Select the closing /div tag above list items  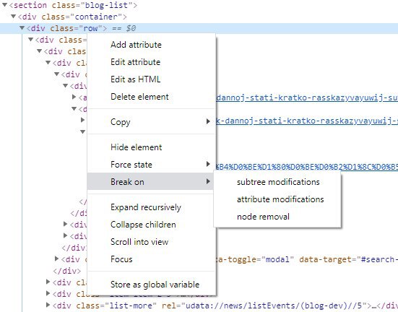[66, 271]
